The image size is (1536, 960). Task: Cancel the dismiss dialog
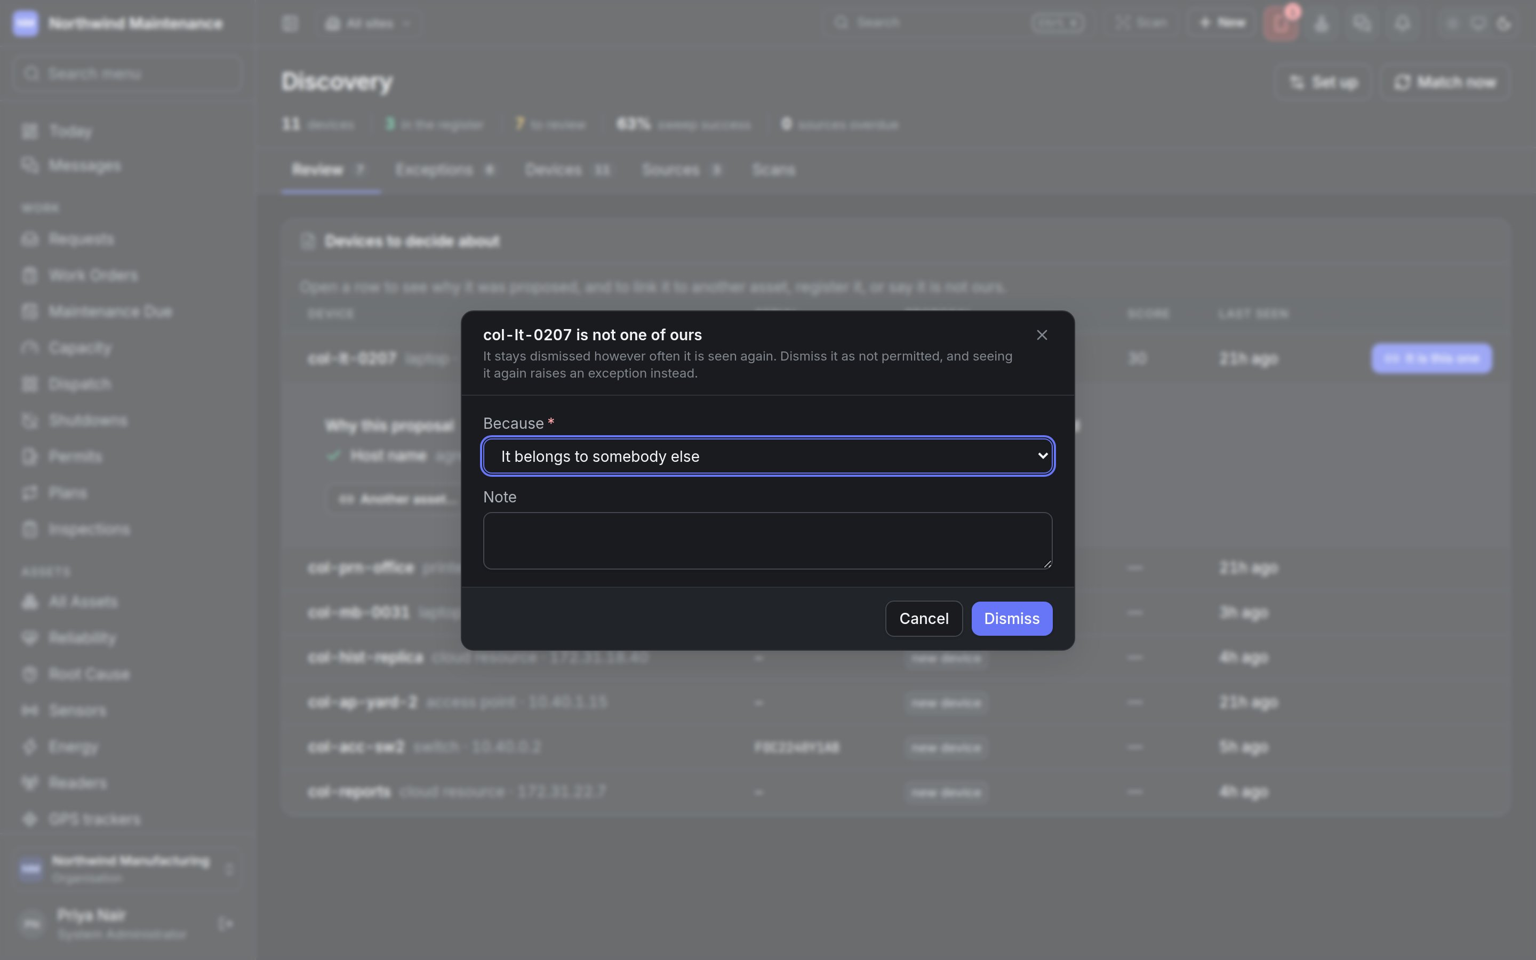point(924,619)
